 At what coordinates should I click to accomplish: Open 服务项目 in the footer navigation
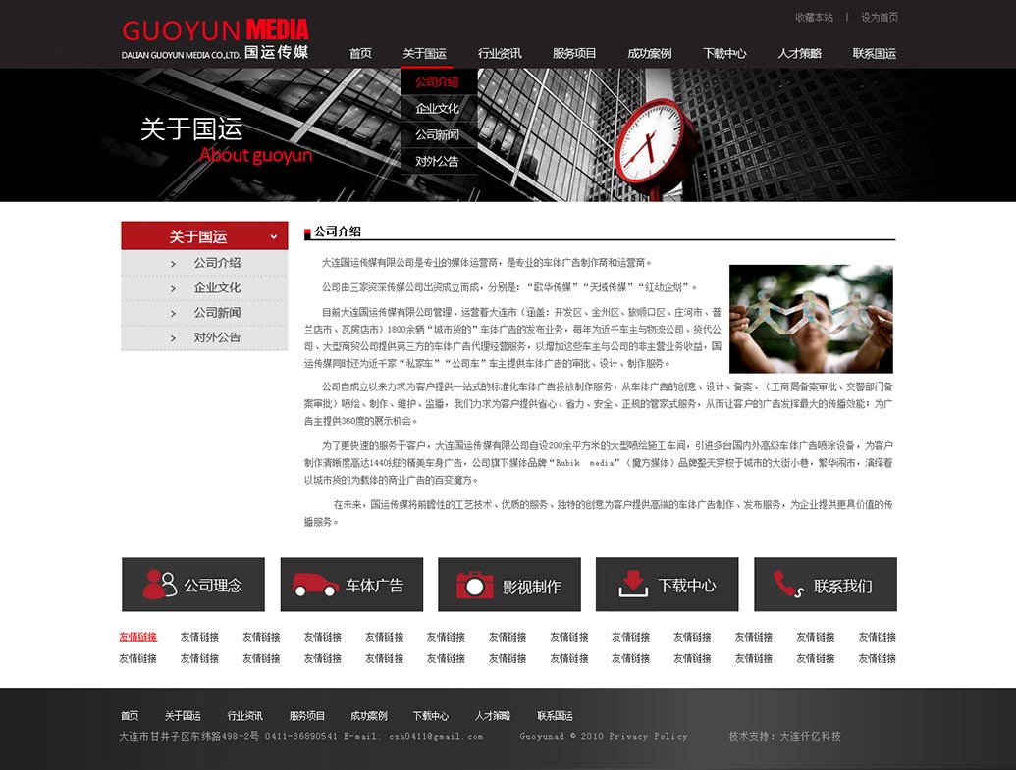pyautogui.click(x=307, y=716)
